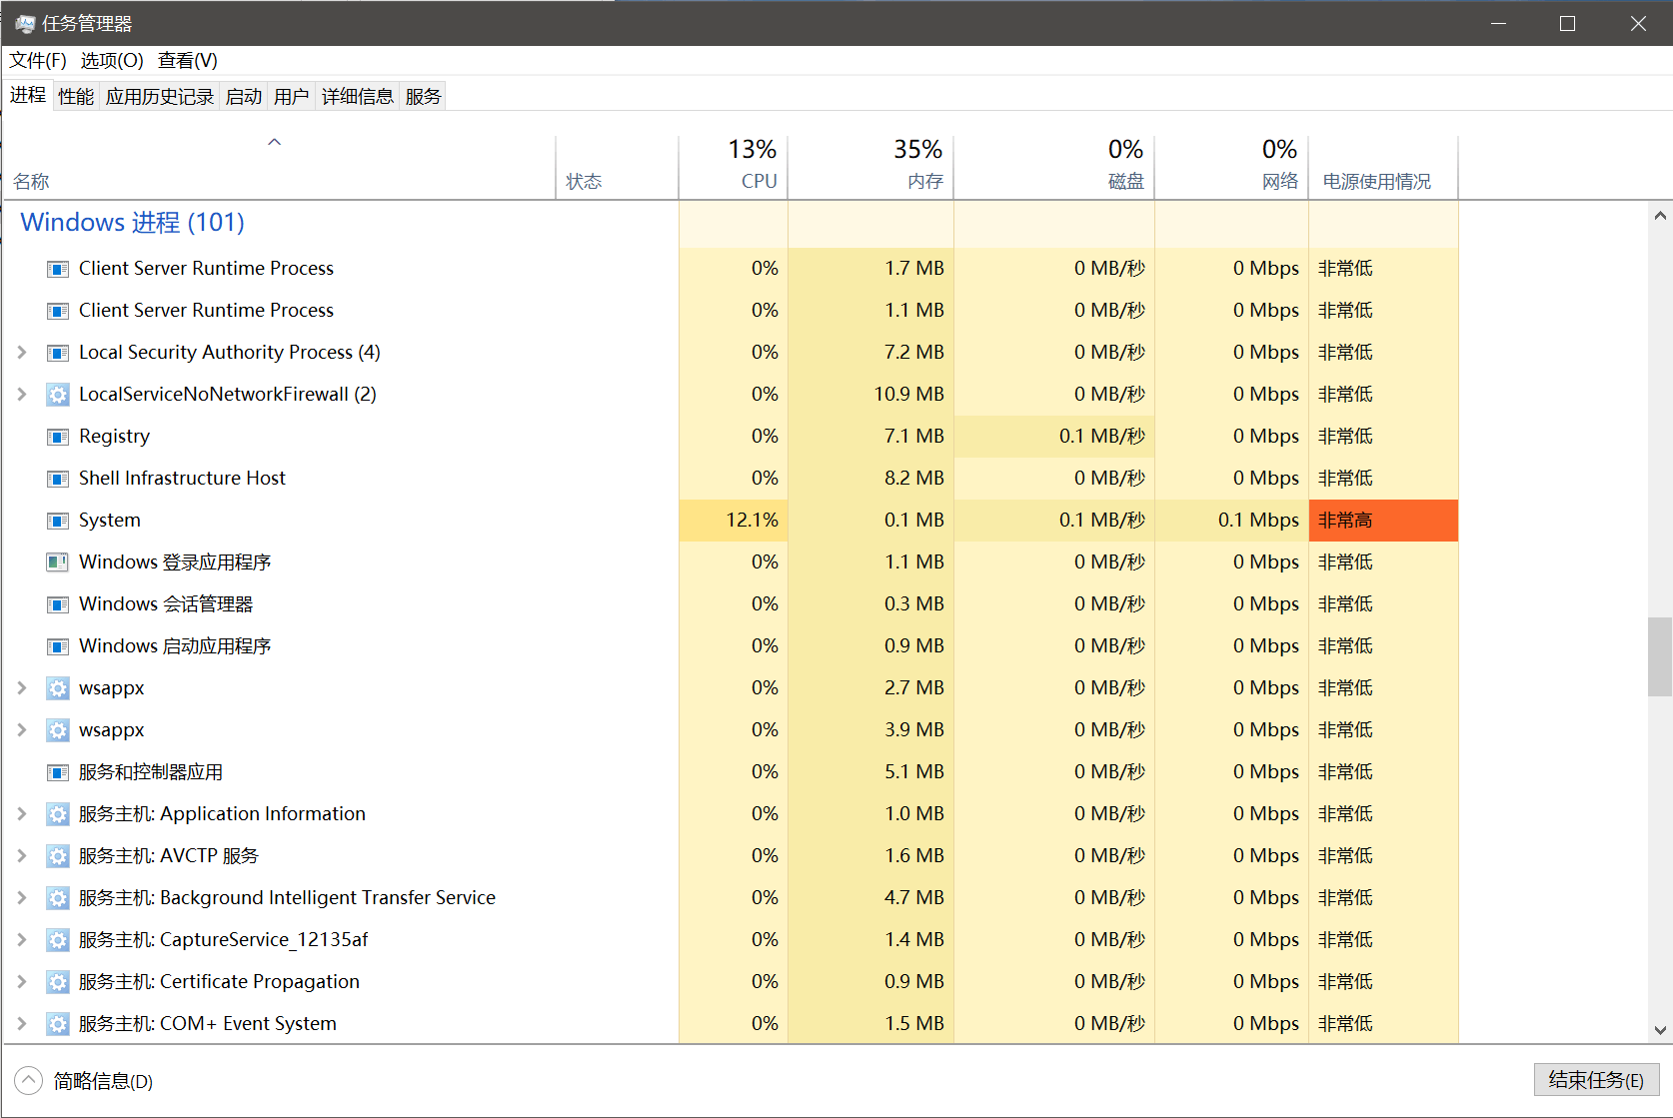Switch to the 应用历史记录 tab
The image size is (1673, 1118).
point(160,97)
